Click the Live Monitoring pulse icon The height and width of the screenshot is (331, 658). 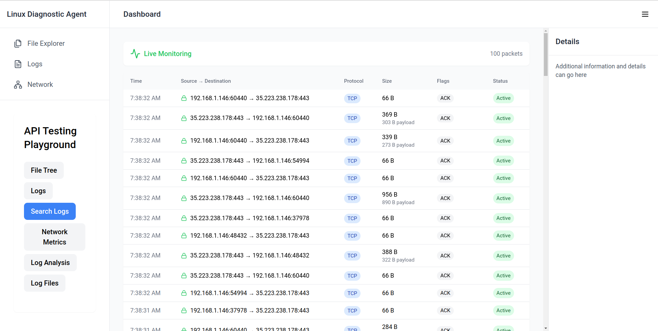pyautogui.click(x=135, y=54)
